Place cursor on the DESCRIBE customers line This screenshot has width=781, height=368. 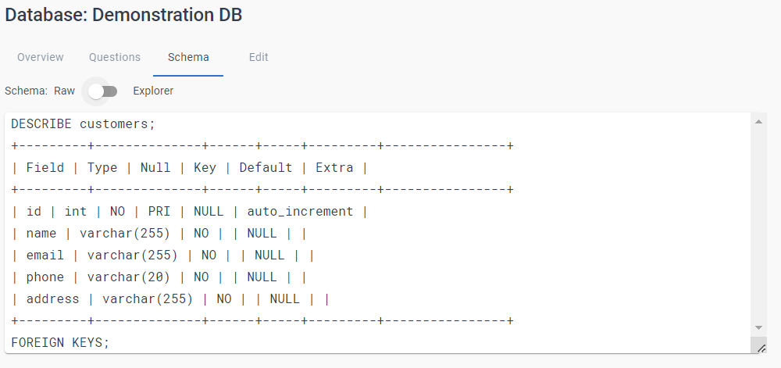pyautogui.click(x=84, y=123)
